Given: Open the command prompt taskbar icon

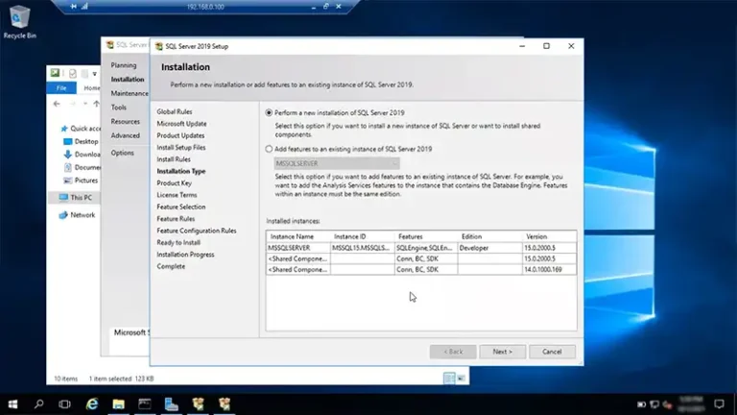Looking at the screenshot, I should click(145, 404).
